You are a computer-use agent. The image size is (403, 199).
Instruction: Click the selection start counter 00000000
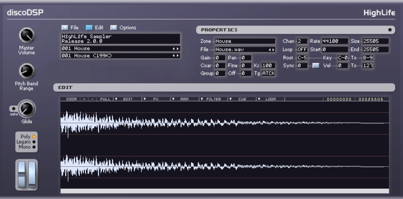pos(339,99)
